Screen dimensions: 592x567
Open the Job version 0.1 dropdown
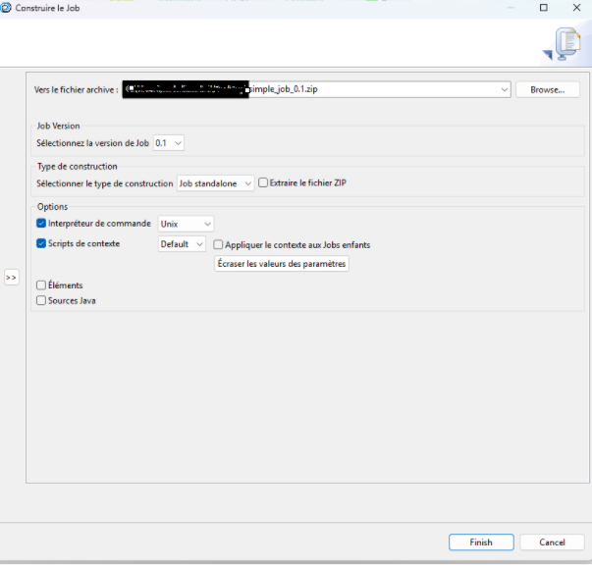(x=169, y=143)
